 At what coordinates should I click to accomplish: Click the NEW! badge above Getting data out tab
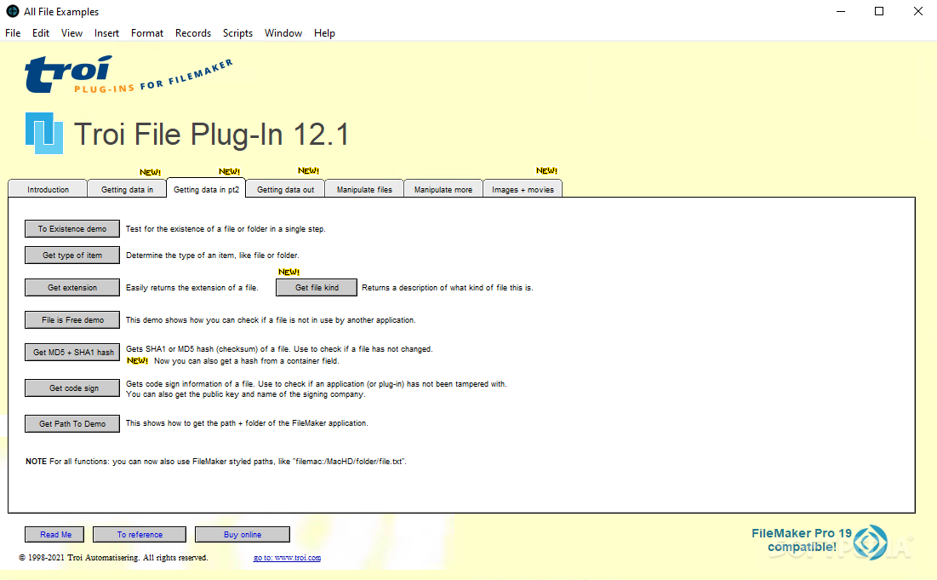(308, 170)
